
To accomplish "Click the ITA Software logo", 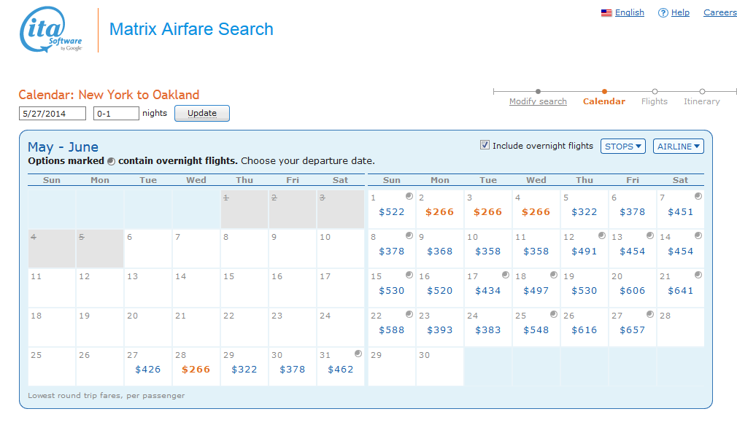I will (x=51, y=30).
